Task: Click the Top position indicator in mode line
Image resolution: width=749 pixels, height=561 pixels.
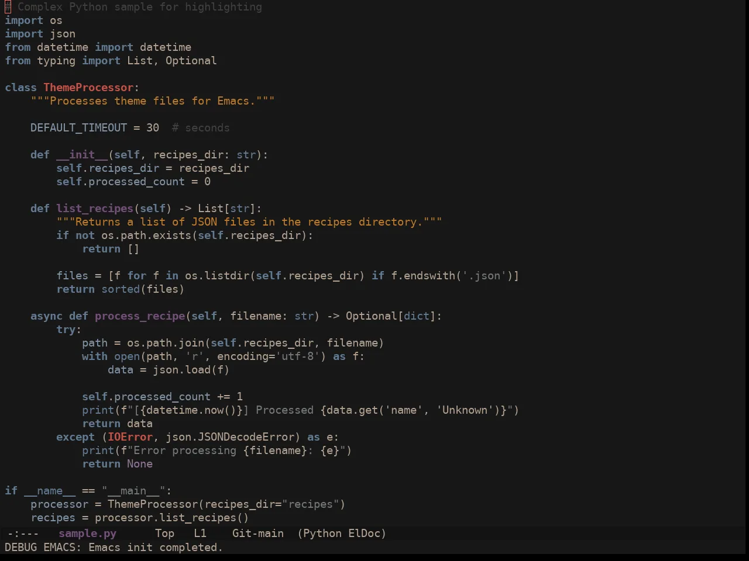Action: (164, 534)
